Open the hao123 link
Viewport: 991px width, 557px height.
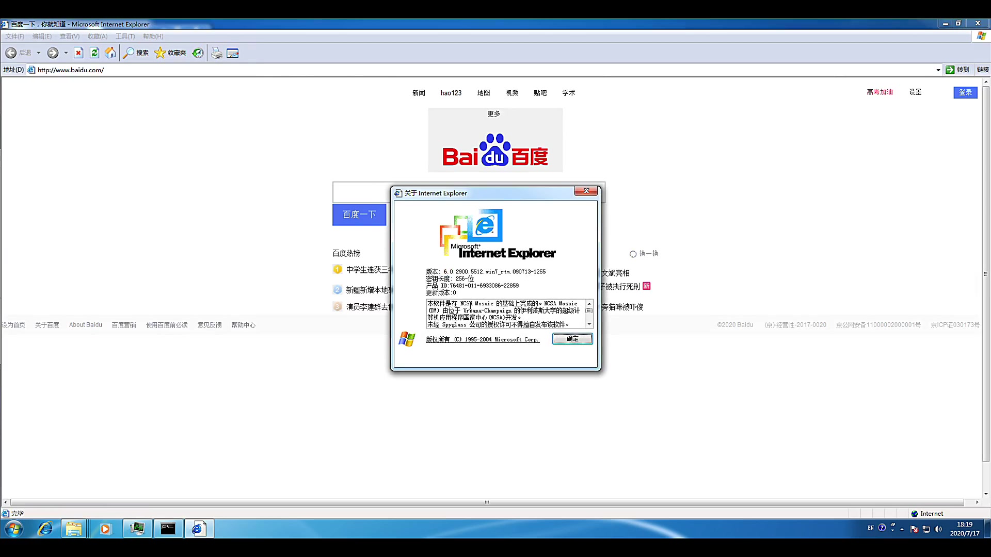tap(451, 93)
